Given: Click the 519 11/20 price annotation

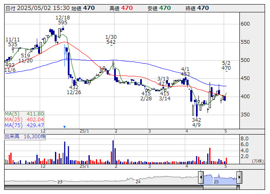Looking at the screenshot, I should pos(26,58).
